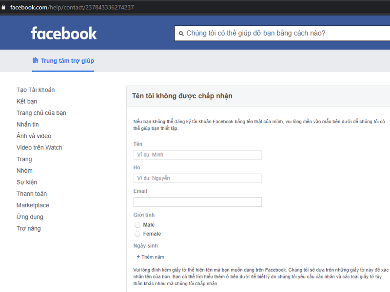Click the Họ input field
This screenshot has width=390, height=292.
click(x=197, y=178)
